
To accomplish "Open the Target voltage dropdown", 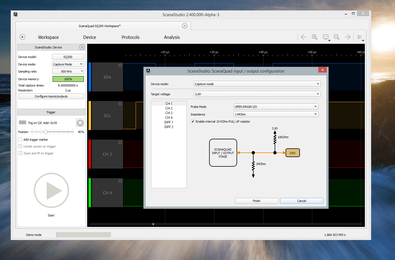I will [x=257, y=94].
